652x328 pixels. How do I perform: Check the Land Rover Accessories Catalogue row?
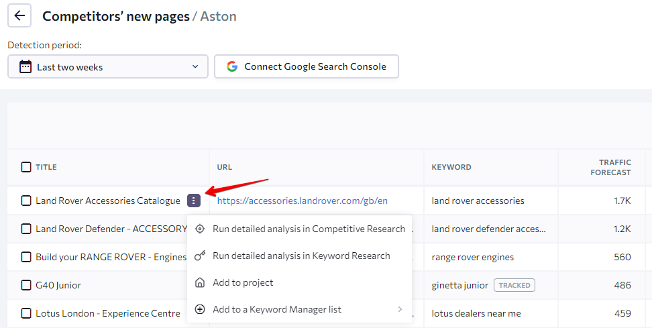click(25, 201)
